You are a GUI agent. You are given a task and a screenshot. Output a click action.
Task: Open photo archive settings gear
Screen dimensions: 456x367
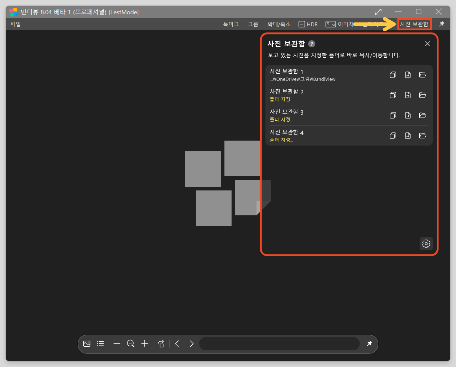[426, 243]
